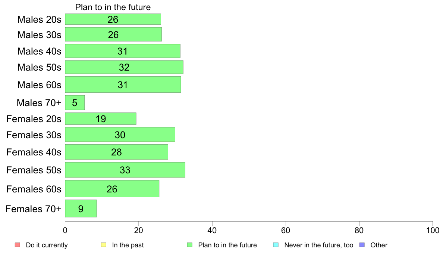Select the Females 20s bar showing 19

[101, 119]
